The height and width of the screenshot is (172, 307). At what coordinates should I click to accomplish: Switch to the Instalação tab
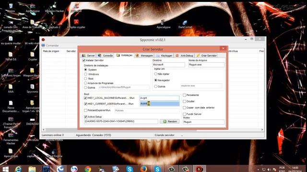[x=125, y=55]
